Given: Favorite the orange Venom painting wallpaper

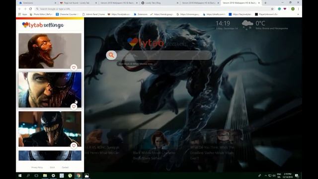Looking at the screenshot, I should [74, 68].
